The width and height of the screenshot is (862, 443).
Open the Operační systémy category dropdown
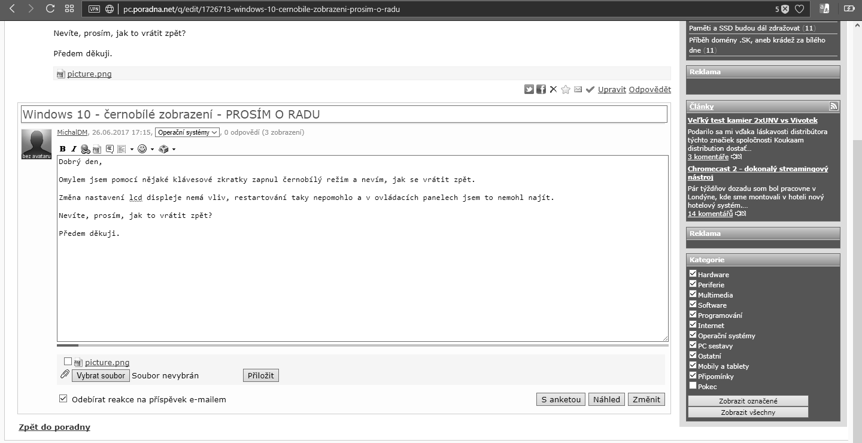tap(187, 132)
